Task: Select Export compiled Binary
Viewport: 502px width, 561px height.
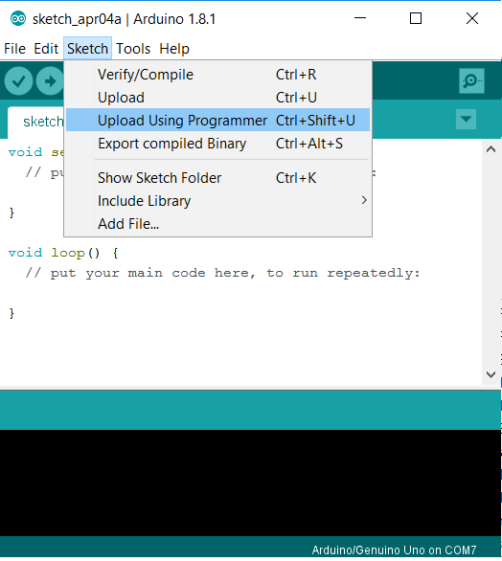Action: pos(217,144)
